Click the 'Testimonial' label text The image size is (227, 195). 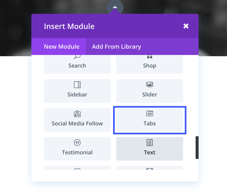click(x=77, y=152)
